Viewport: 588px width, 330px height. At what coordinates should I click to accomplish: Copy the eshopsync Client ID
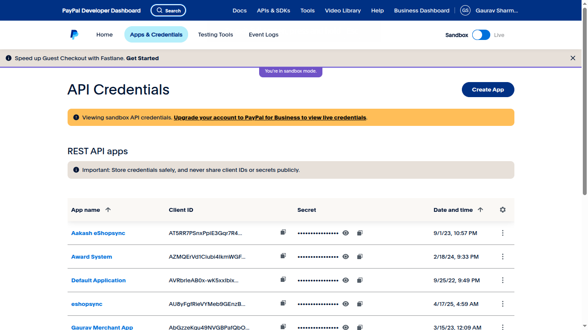(283, 303)
